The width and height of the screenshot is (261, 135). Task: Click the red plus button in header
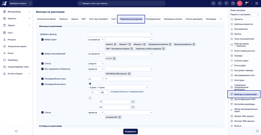pos(239,3)
